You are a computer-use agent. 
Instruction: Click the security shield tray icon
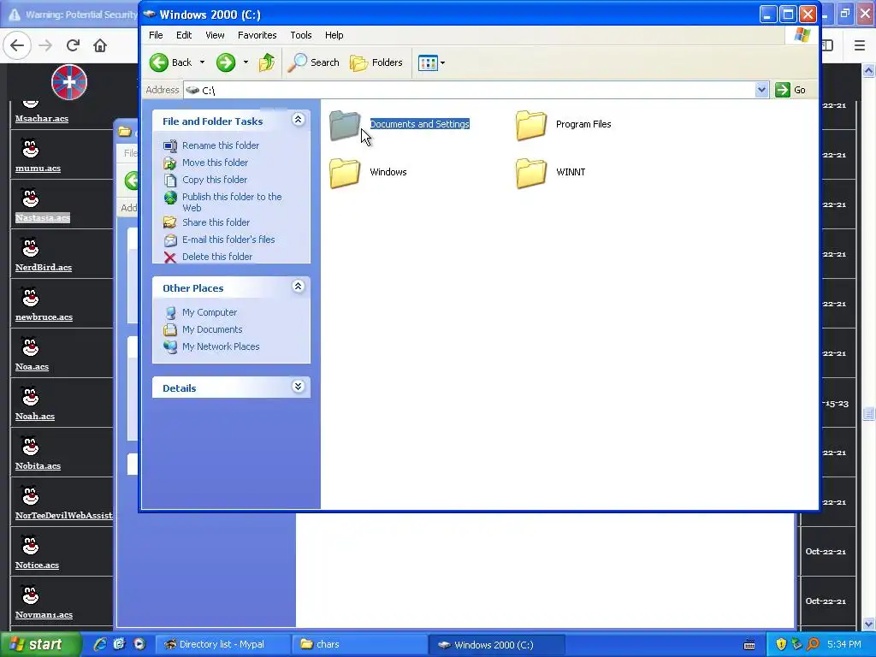pos(781,645)
